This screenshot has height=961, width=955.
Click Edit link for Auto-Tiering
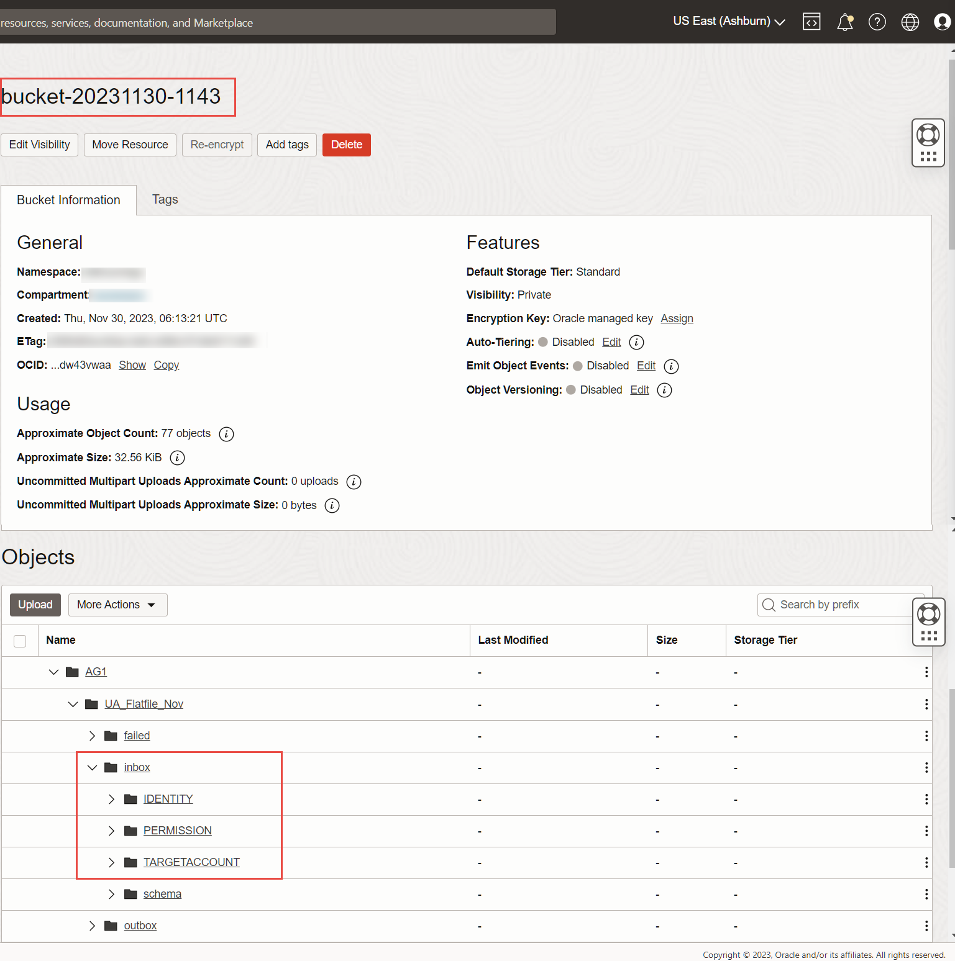click(611, 342)
